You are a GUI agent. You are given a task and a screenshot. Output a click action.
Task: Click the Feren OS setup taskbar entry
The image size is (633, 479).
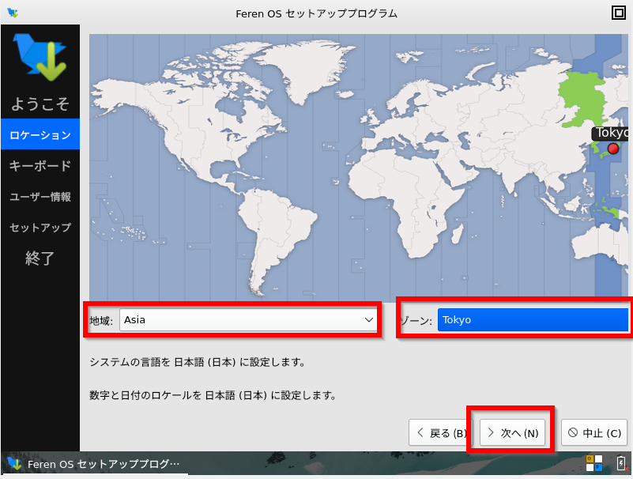click(x=94, y=464)
